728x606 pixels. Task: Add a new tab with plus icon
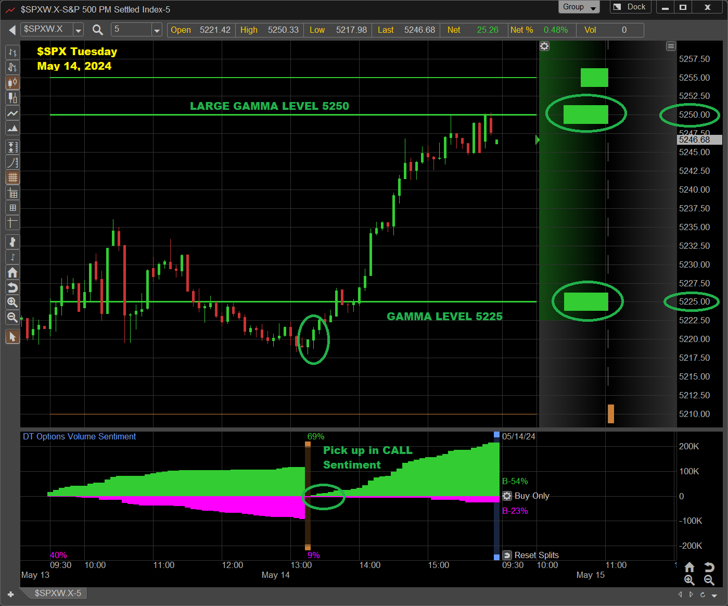pos(10,594)
